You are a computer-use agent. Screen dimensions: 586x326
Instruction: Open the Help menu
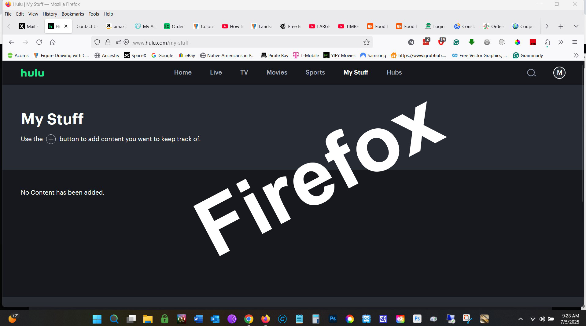tap(108, 14)
